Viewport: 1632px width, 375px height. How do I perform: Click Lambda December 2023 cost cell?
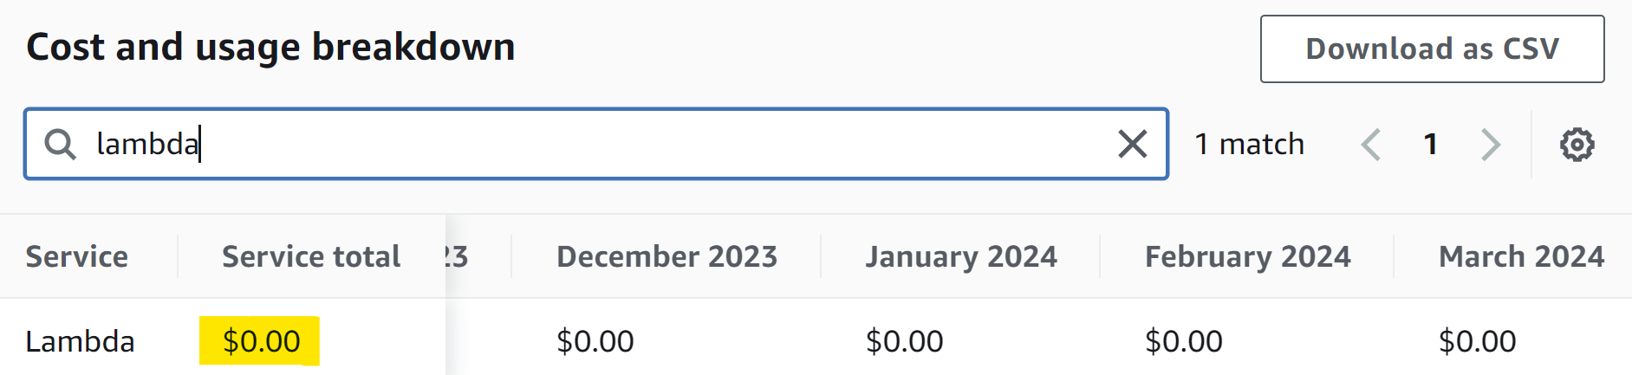click(595, 341)
